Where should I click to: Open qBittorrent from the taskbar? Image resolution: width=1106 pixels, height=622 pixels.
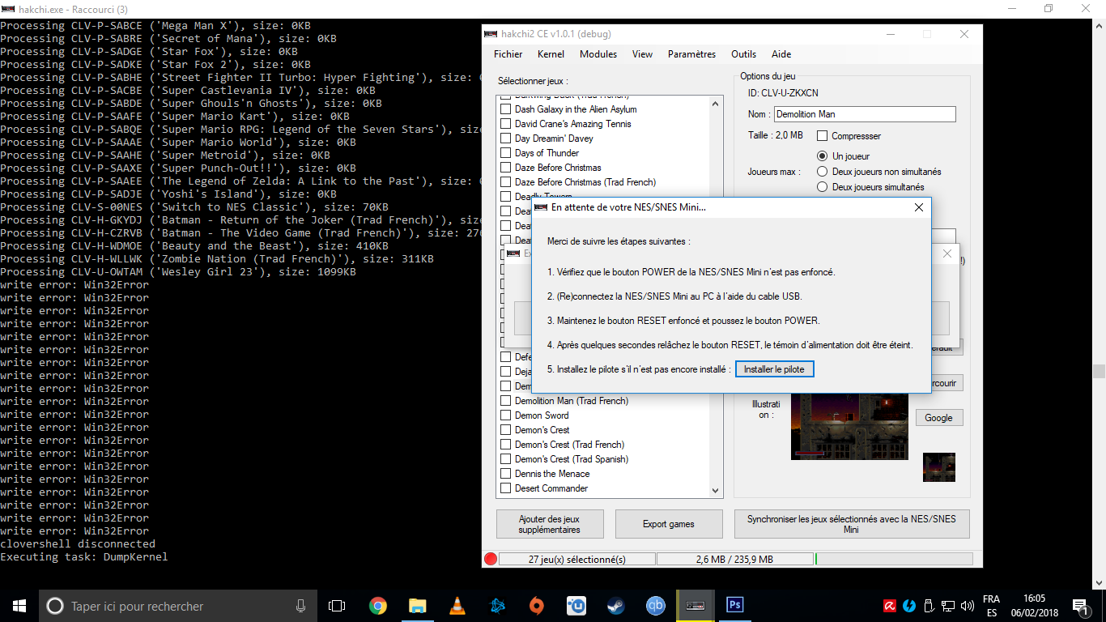656,606
